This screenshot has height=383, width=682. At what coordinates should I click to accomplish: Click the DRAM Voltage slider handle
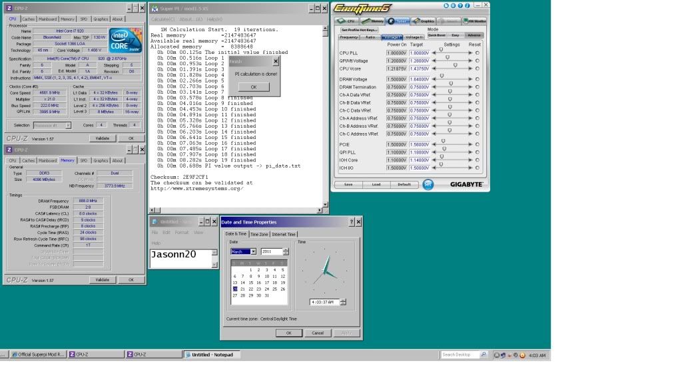(x=442, y=76)
